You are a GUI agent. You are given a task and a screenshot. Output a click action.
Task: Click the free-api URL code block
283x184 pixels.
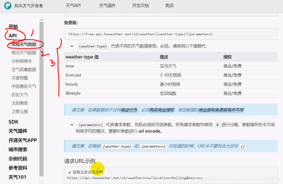pyautogui.click(x=170, y=34)
